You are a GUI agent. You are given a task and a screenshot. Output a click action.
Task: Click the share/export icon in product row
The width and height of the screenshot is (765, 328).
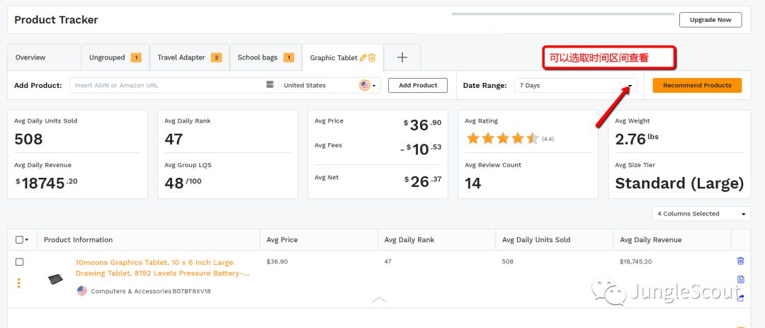[740, 298]
